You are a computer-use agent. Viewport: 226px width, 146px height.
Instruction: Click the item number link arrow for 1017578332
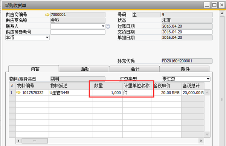[x=18, y=93]
